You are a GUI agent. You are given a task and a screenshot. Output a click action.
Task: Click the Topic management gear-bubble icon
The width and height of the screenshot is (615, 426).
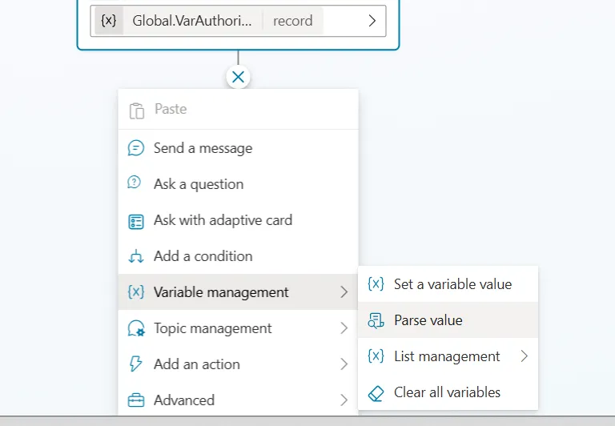point(136,328)
